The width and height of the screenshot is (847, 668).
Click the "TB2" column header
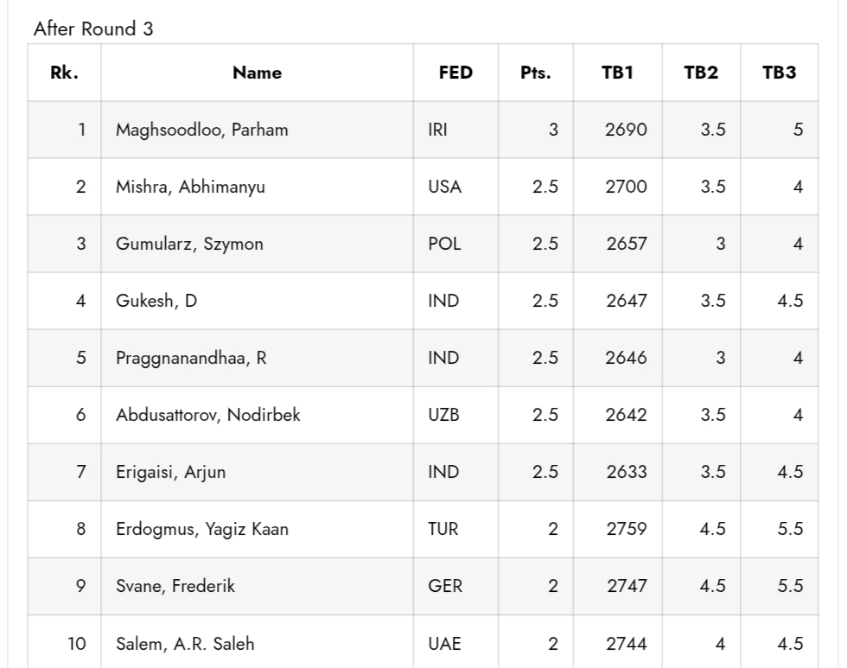[x=701, y=73]
